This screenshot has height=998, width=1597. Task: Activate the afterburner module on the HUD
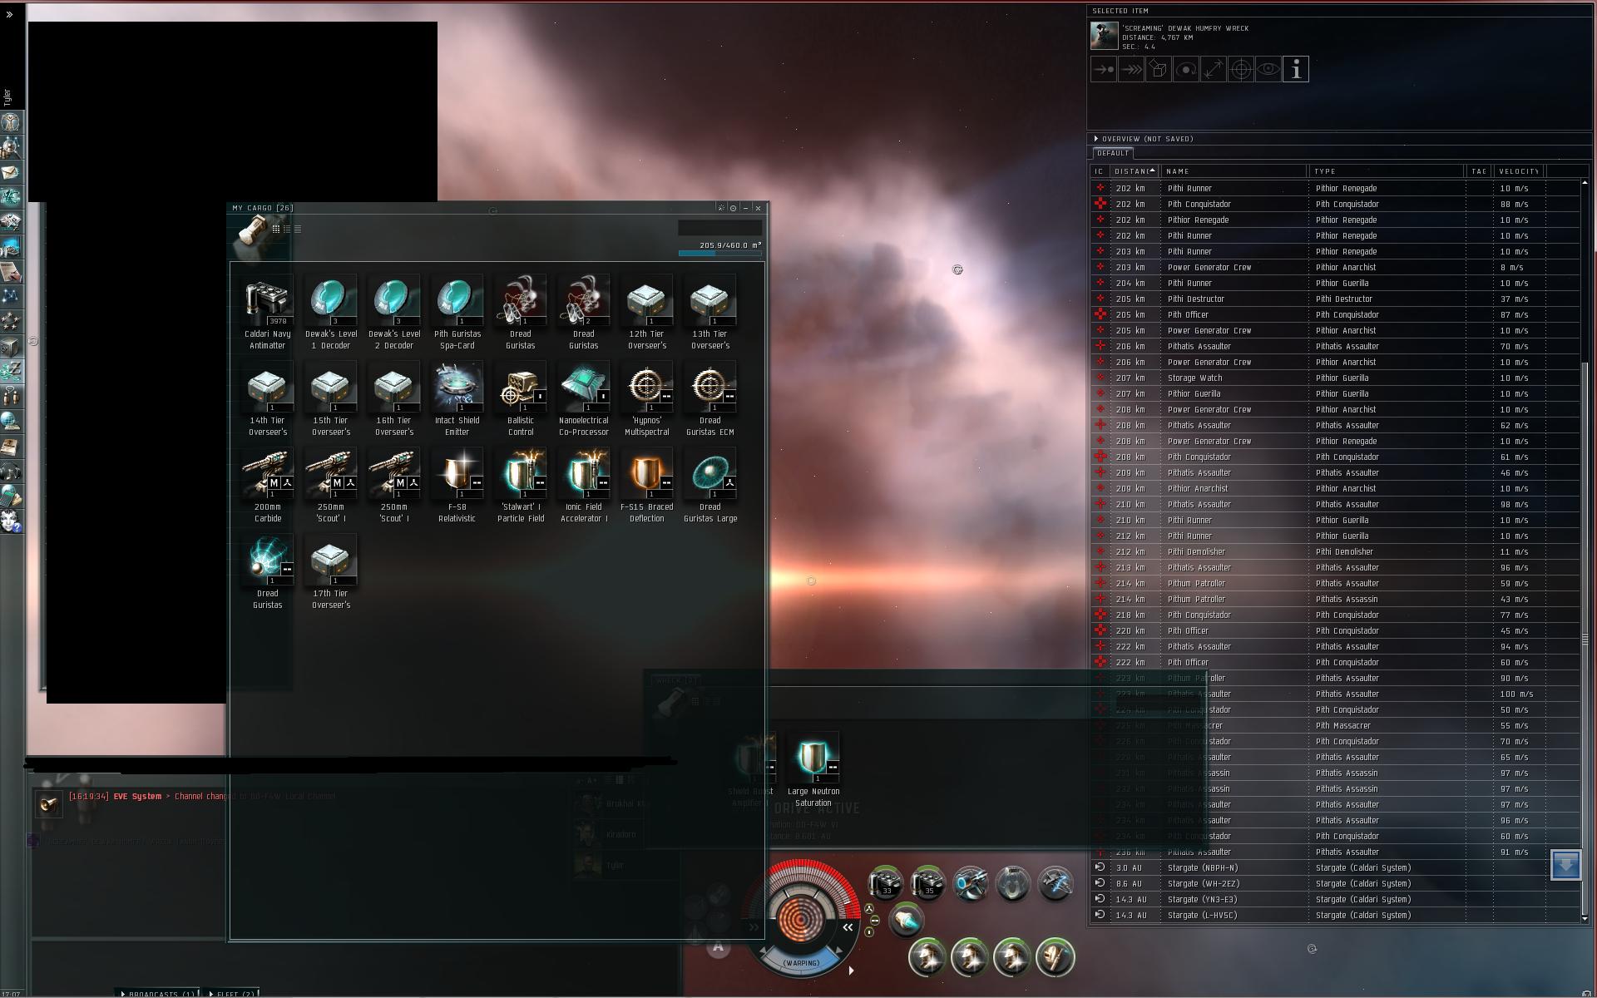tap(906, 921)
